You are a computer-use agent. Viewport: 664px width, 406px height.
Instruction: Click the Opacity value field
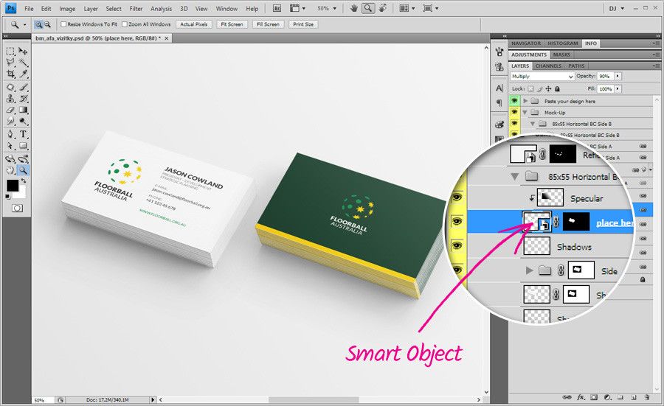tap(605, 76)
